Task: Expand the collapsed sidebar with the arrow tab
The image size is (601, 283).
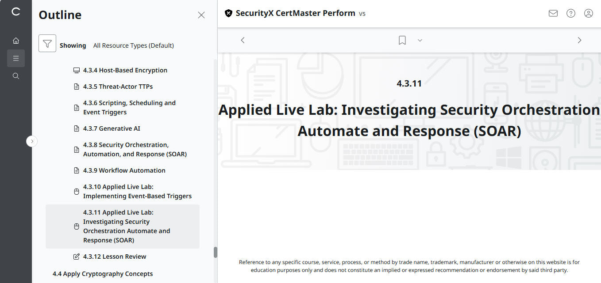Action: 31,141
